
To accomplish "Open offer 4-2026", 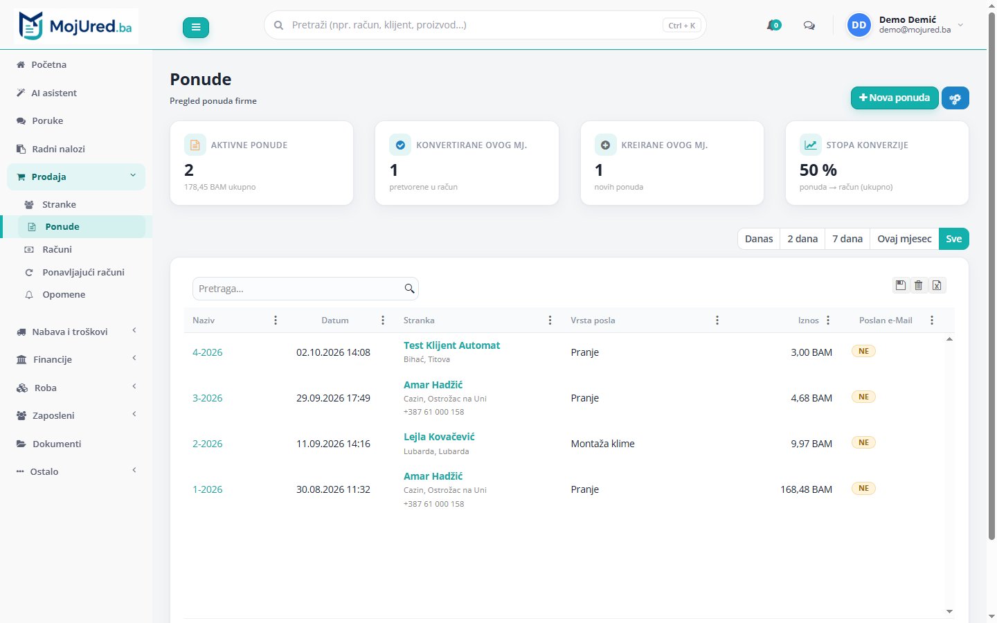I will (208, 352).
